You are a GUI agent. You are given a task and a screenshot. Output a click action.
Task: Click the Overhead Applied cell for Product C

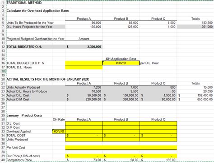click(x=158, y=131)
